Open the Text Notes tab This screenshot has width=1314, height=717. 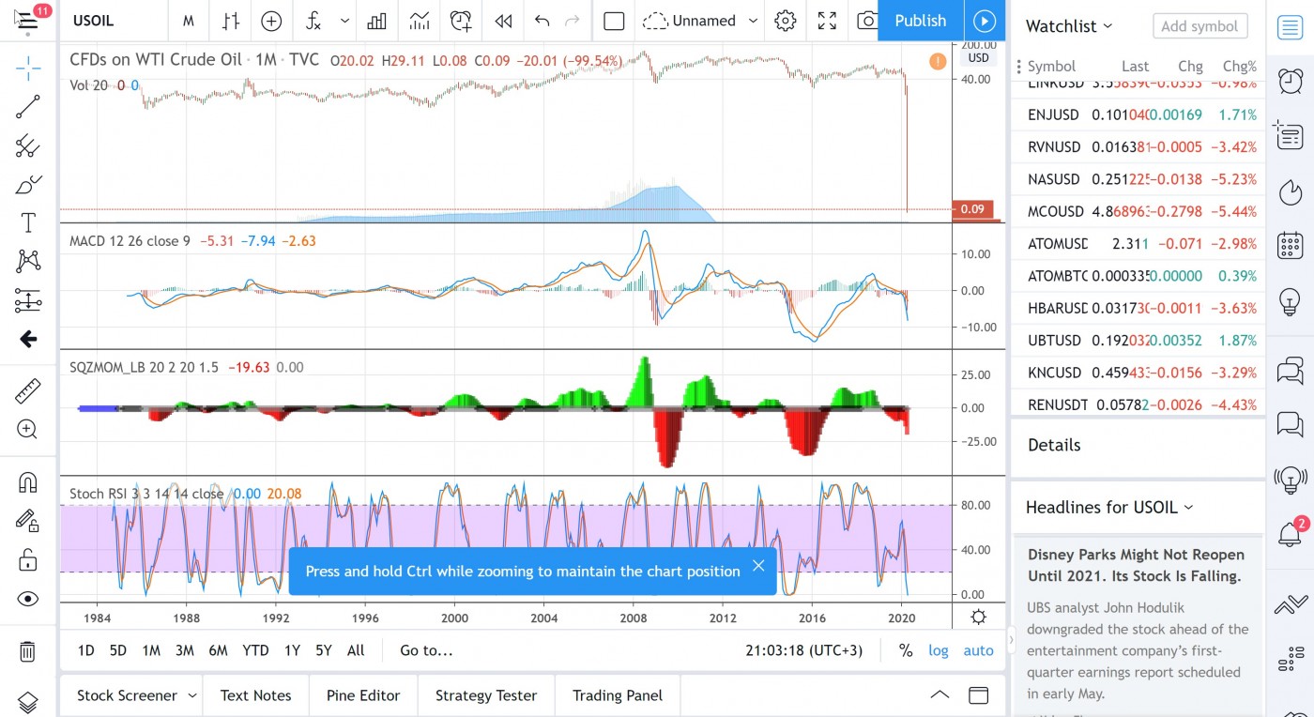255,695
